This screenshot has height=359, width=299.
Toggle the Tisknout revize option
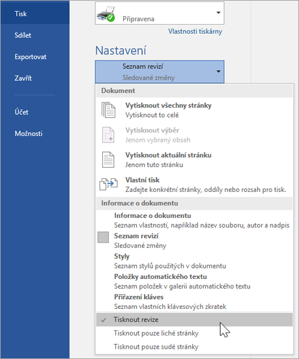point(194,319)
